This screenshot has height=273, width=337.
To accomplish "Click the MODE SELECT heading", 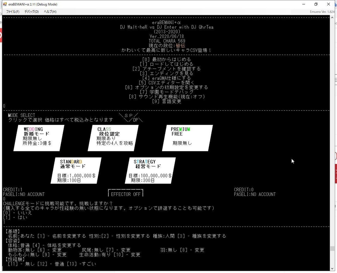I will click(21, 115).
